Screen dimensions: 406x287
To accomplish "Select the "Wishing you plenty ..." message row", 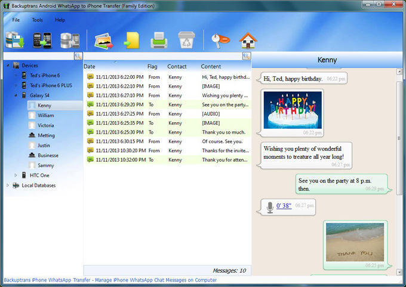I will pyautogui.click(x=168, y=95).
